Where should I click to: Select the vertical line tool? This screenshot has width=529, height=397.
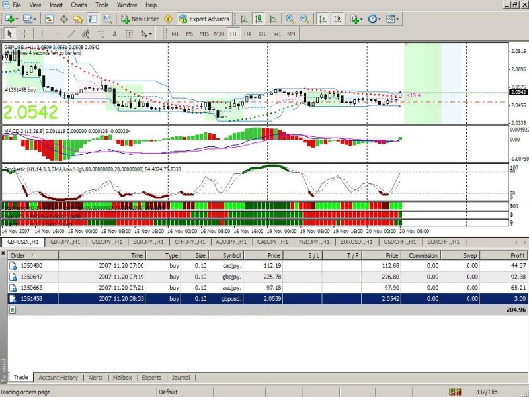(x=42, y=34)
